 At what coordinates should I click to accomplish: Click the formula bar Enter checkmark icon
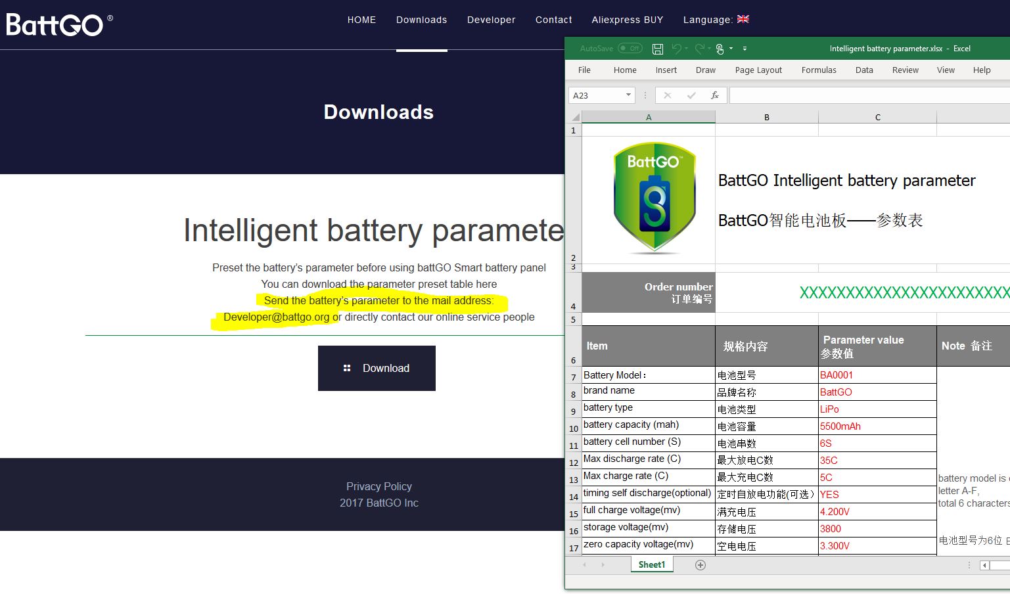[x=691, y=95]
